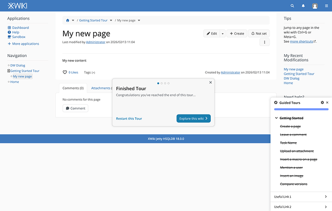Close the Finished Tour popup
This screenshot has width=332, height=211.
(x=210, y=82)
